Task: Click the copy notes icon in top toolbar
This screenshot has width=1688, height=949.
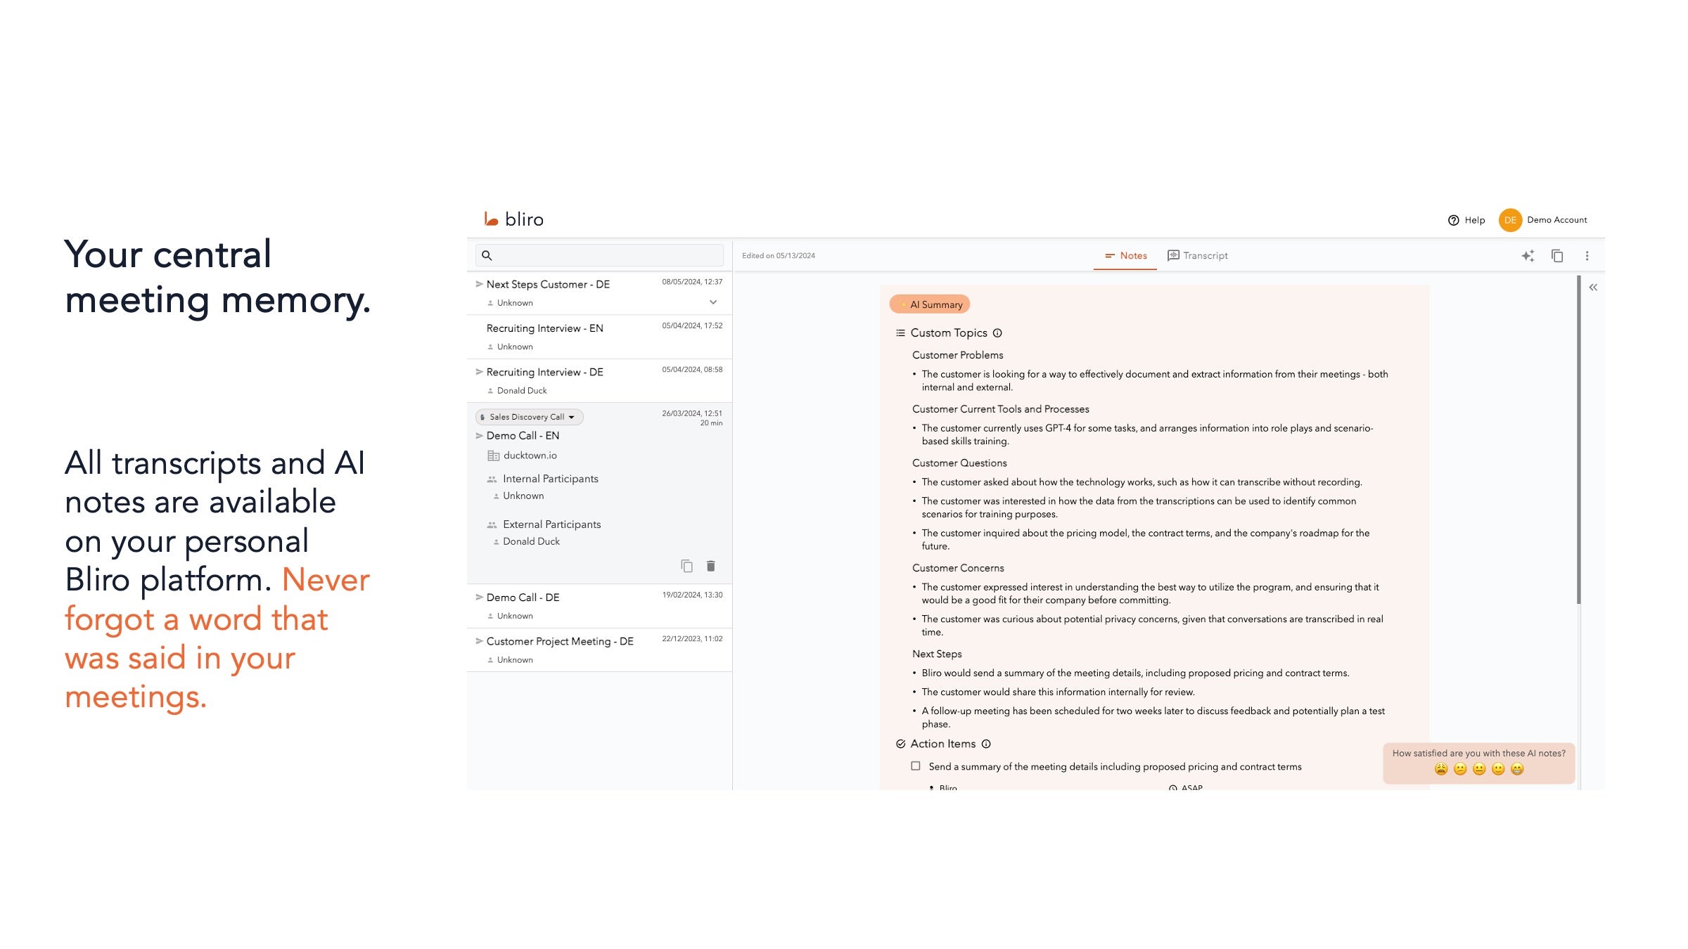Action: (x=1557, y=256)
